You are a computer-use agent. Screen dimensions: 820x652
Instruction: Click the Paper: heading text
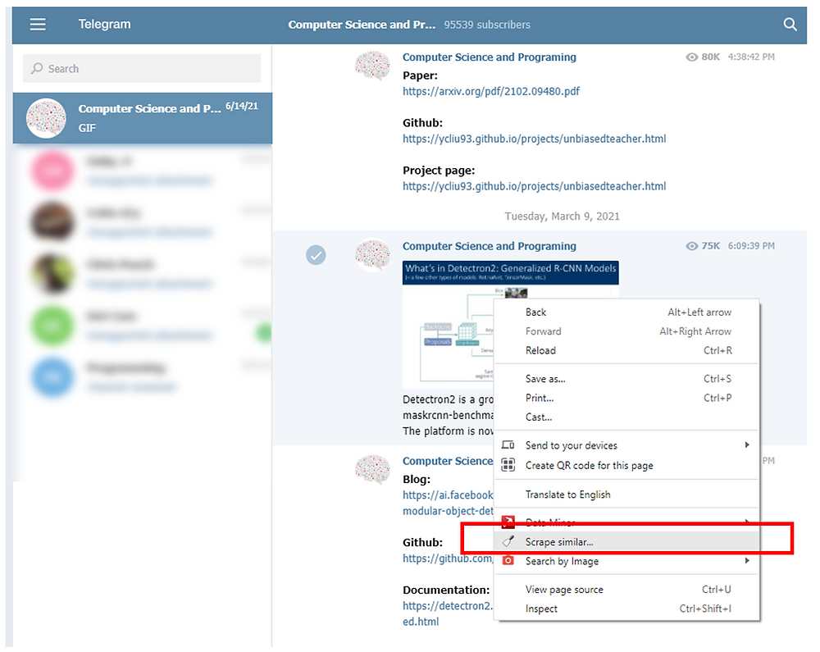pos(420,75)
